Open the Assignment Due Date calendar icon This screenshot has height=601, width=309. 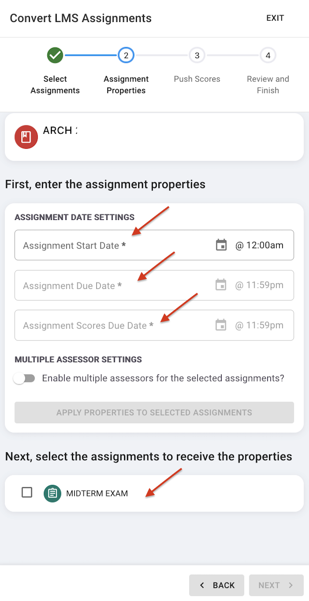point(221,285)
